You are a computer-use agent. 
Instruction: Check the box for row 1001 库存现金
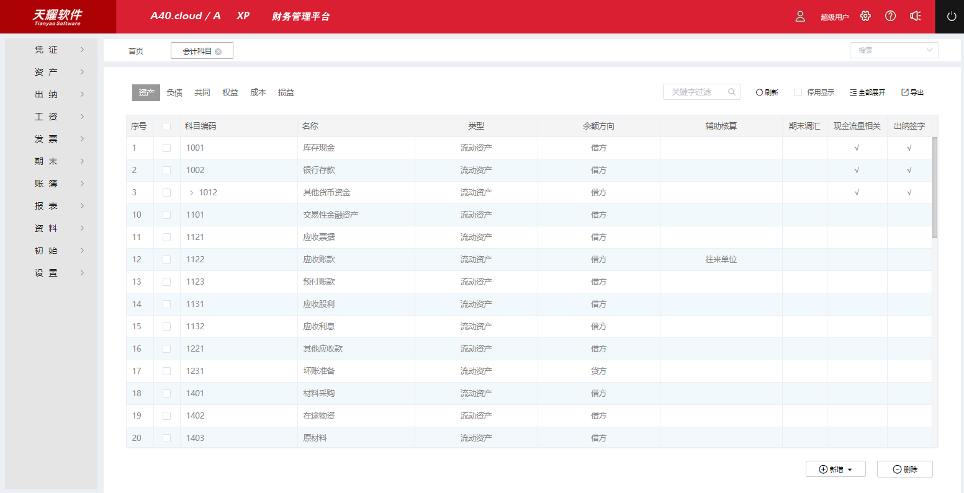166,148
